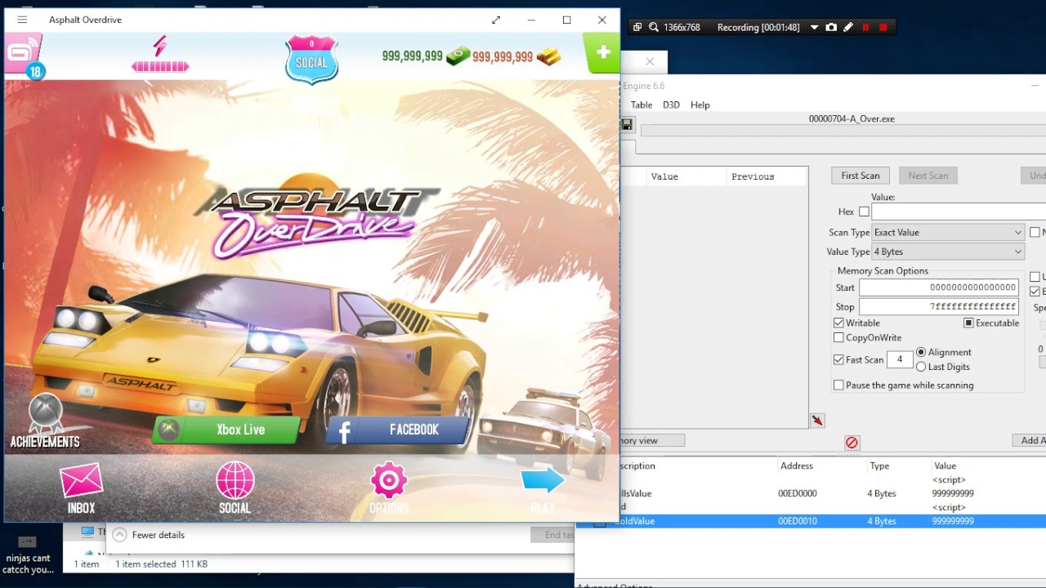Click the Xbox Live button
This screenshot has height=588, width=1046.
tap(227, 430)
